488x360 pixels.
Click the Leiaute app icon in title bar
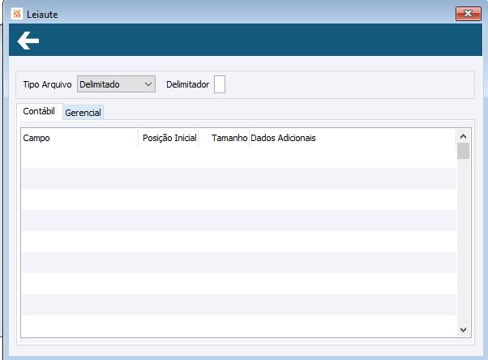[17, 14]
